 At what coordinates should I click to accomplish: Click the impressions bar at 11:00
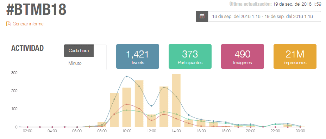tap(139, 104)
